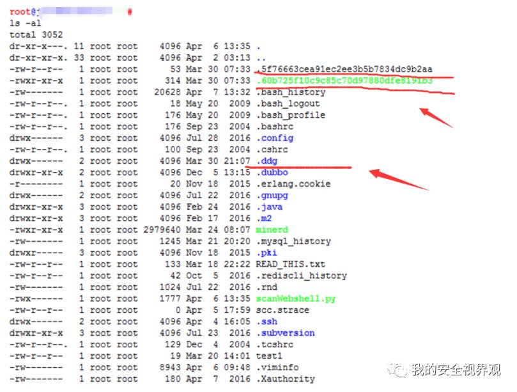This screenshot has height=392, width=517.
Task: Click the "Apr 4 16:05" timestamp of .ssh
Action: tap(218, 322)
